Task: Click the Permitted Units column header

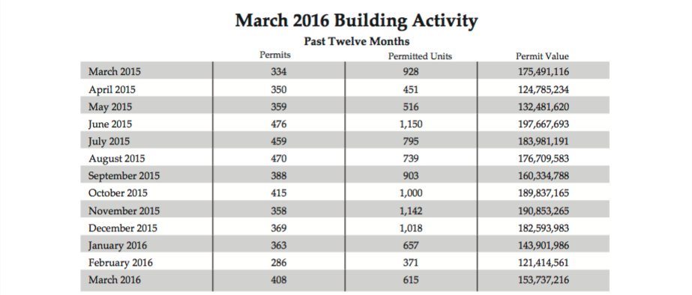Action: point(420,56)
